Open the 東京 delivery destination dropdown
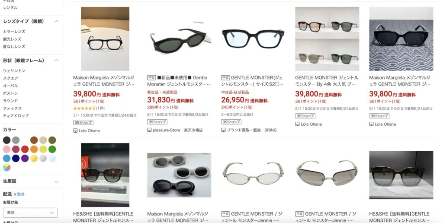 coord(31,213)
